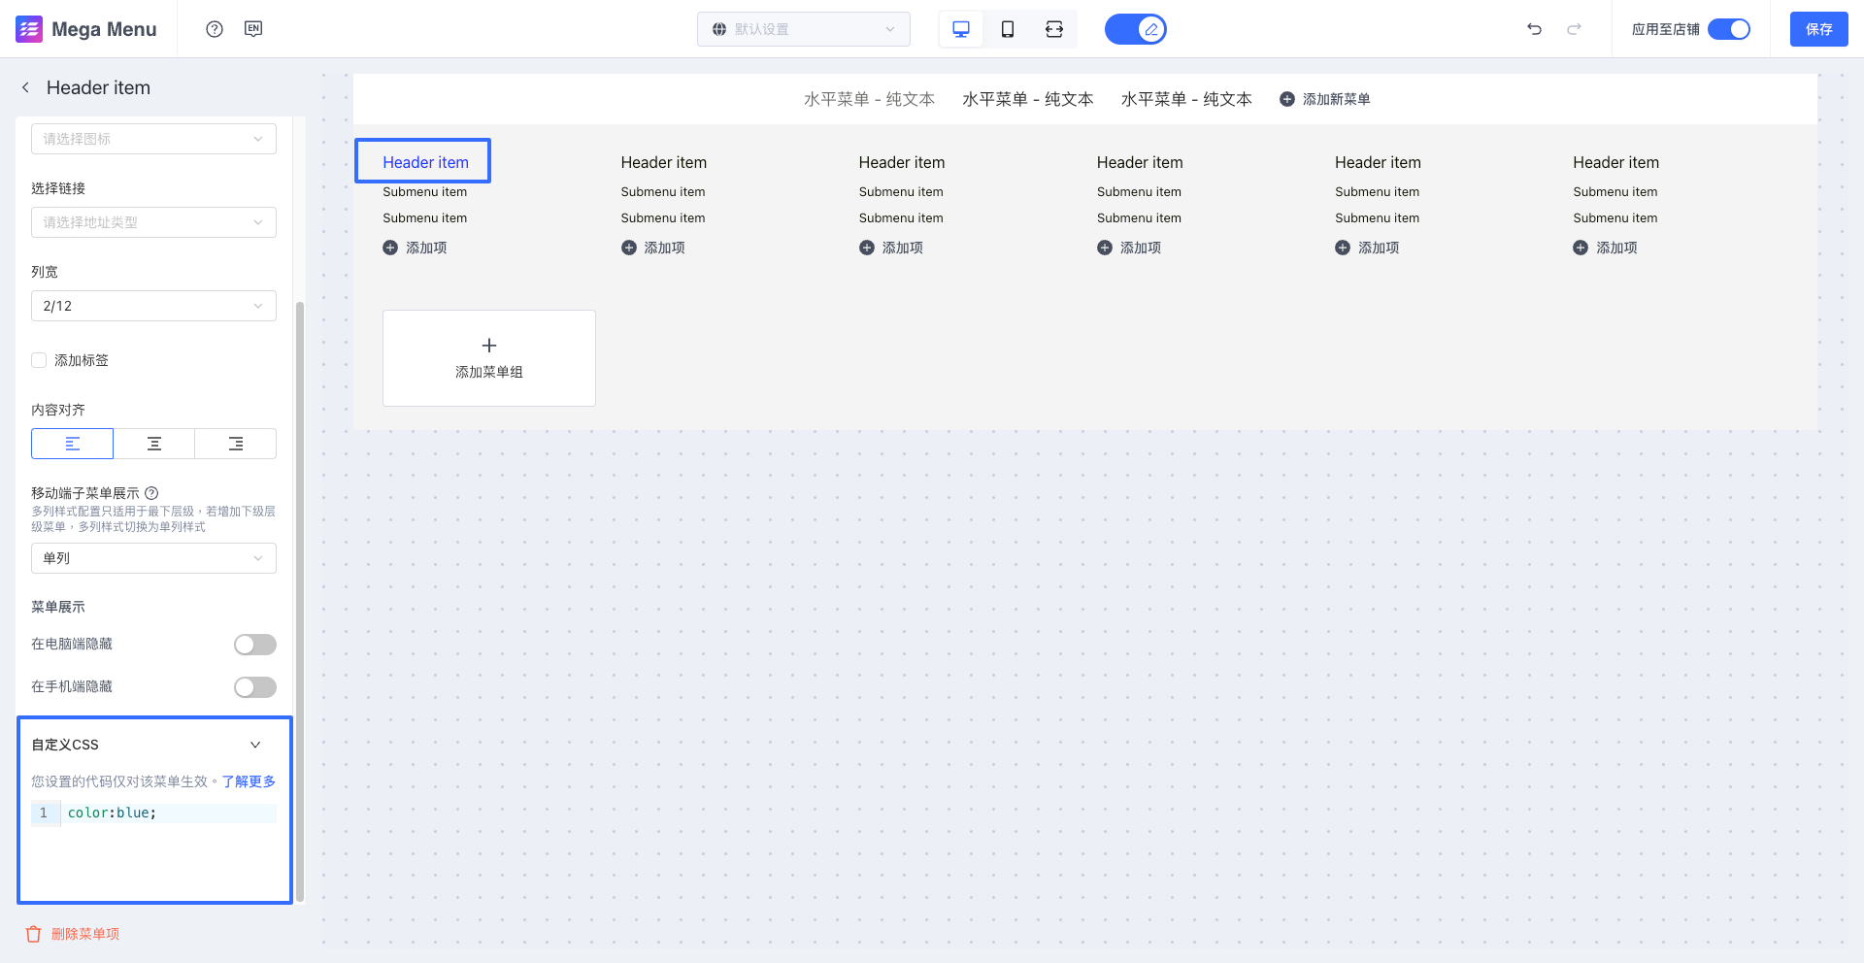1864x963 pixels.
Task: Click the fourth Header item heading
Action: [1140, 162]
